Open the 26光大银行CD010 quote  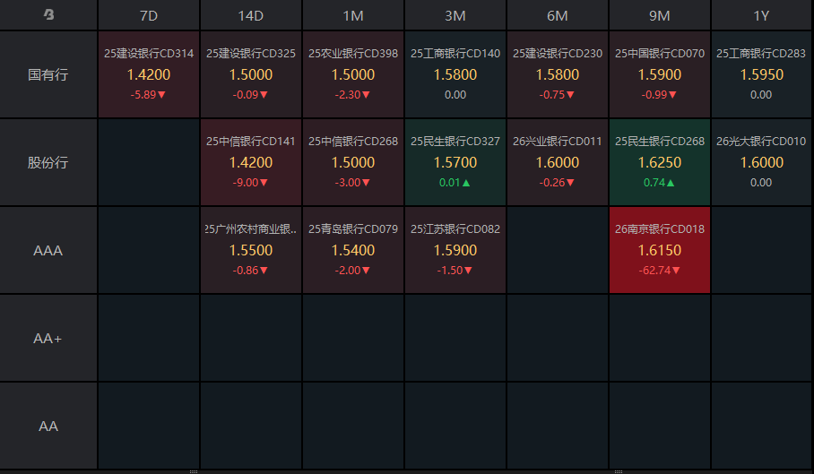coord(761,163)
